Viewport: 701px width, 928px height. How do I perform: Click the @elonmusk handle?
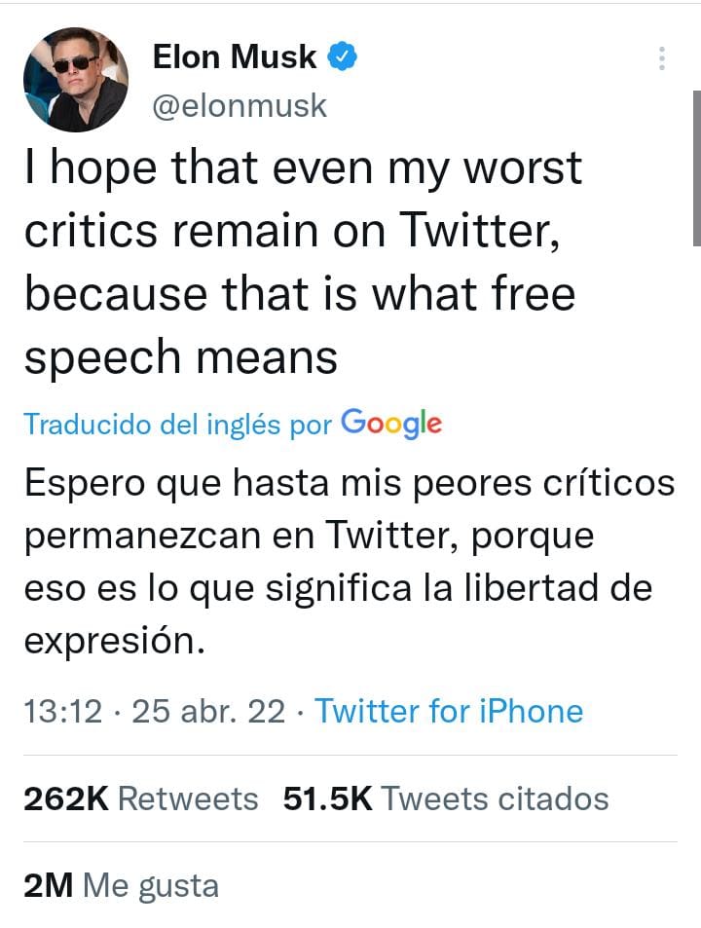[x=240, y=105]
